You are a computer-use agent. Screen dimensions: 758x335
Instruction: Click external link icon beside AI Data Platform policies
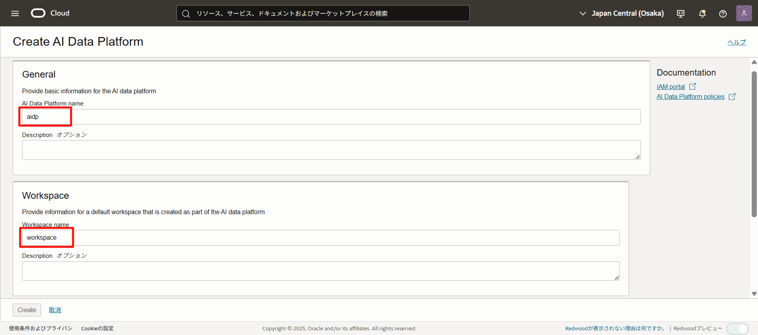(732, 97)
